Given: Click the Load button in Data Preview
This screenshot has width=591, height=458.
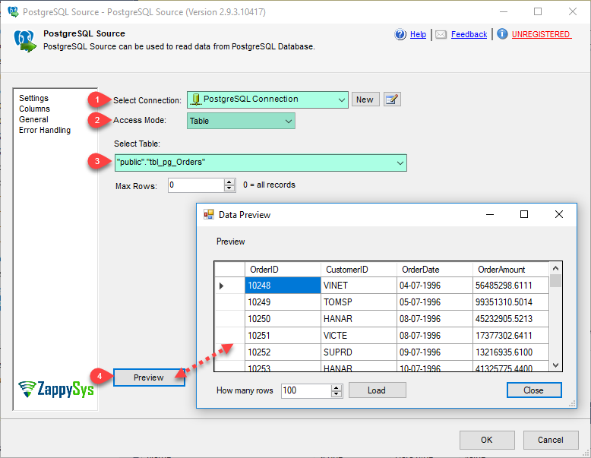Looking at the screenshot, I should 377,390.
